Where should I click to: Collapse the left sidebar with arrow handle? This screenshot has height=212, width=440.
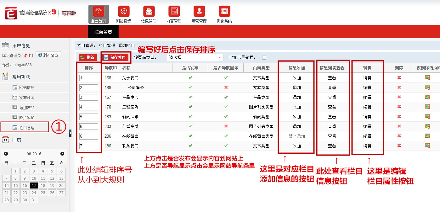(70, 134)
